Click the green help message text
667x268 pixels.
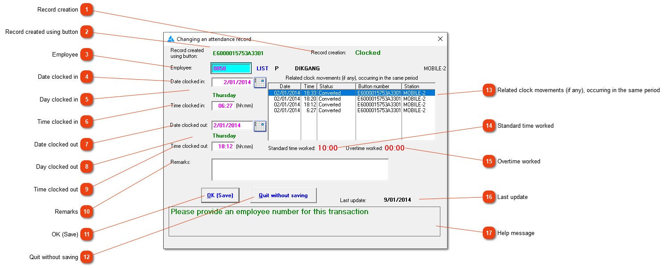coord(269,212)
